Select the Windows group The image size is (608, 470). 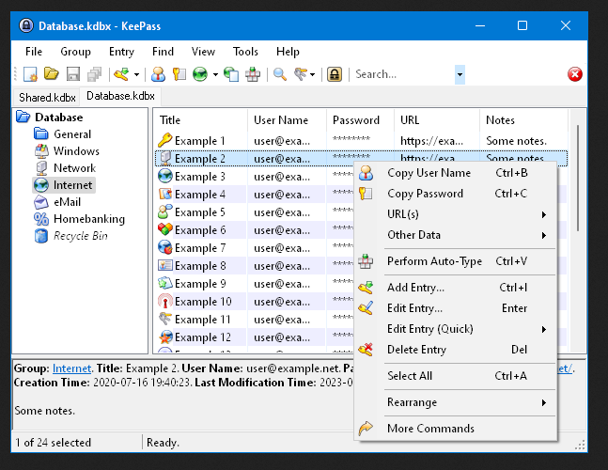coord(76,150)
